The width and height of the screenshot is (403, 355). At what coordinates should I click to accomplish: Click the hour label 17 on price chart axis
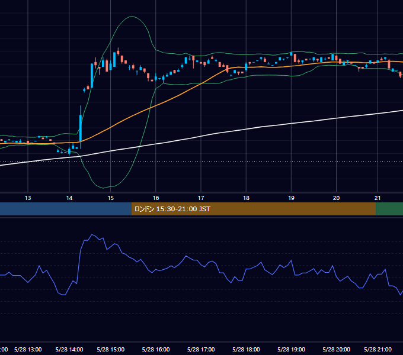(201, 198)
